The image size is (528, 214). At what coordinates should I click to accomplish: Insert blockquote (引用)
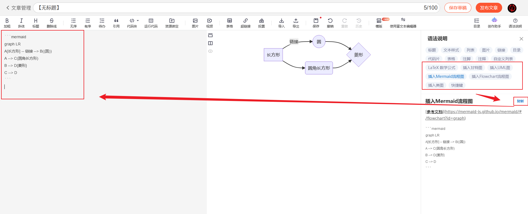tap(116, 23)
